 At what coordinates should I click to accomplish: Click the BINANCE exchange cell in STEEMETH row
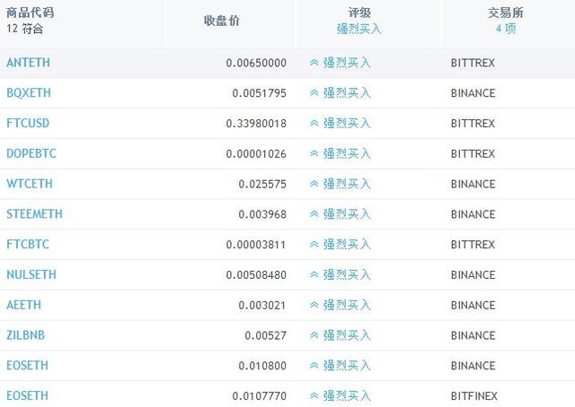pos(473,214)
